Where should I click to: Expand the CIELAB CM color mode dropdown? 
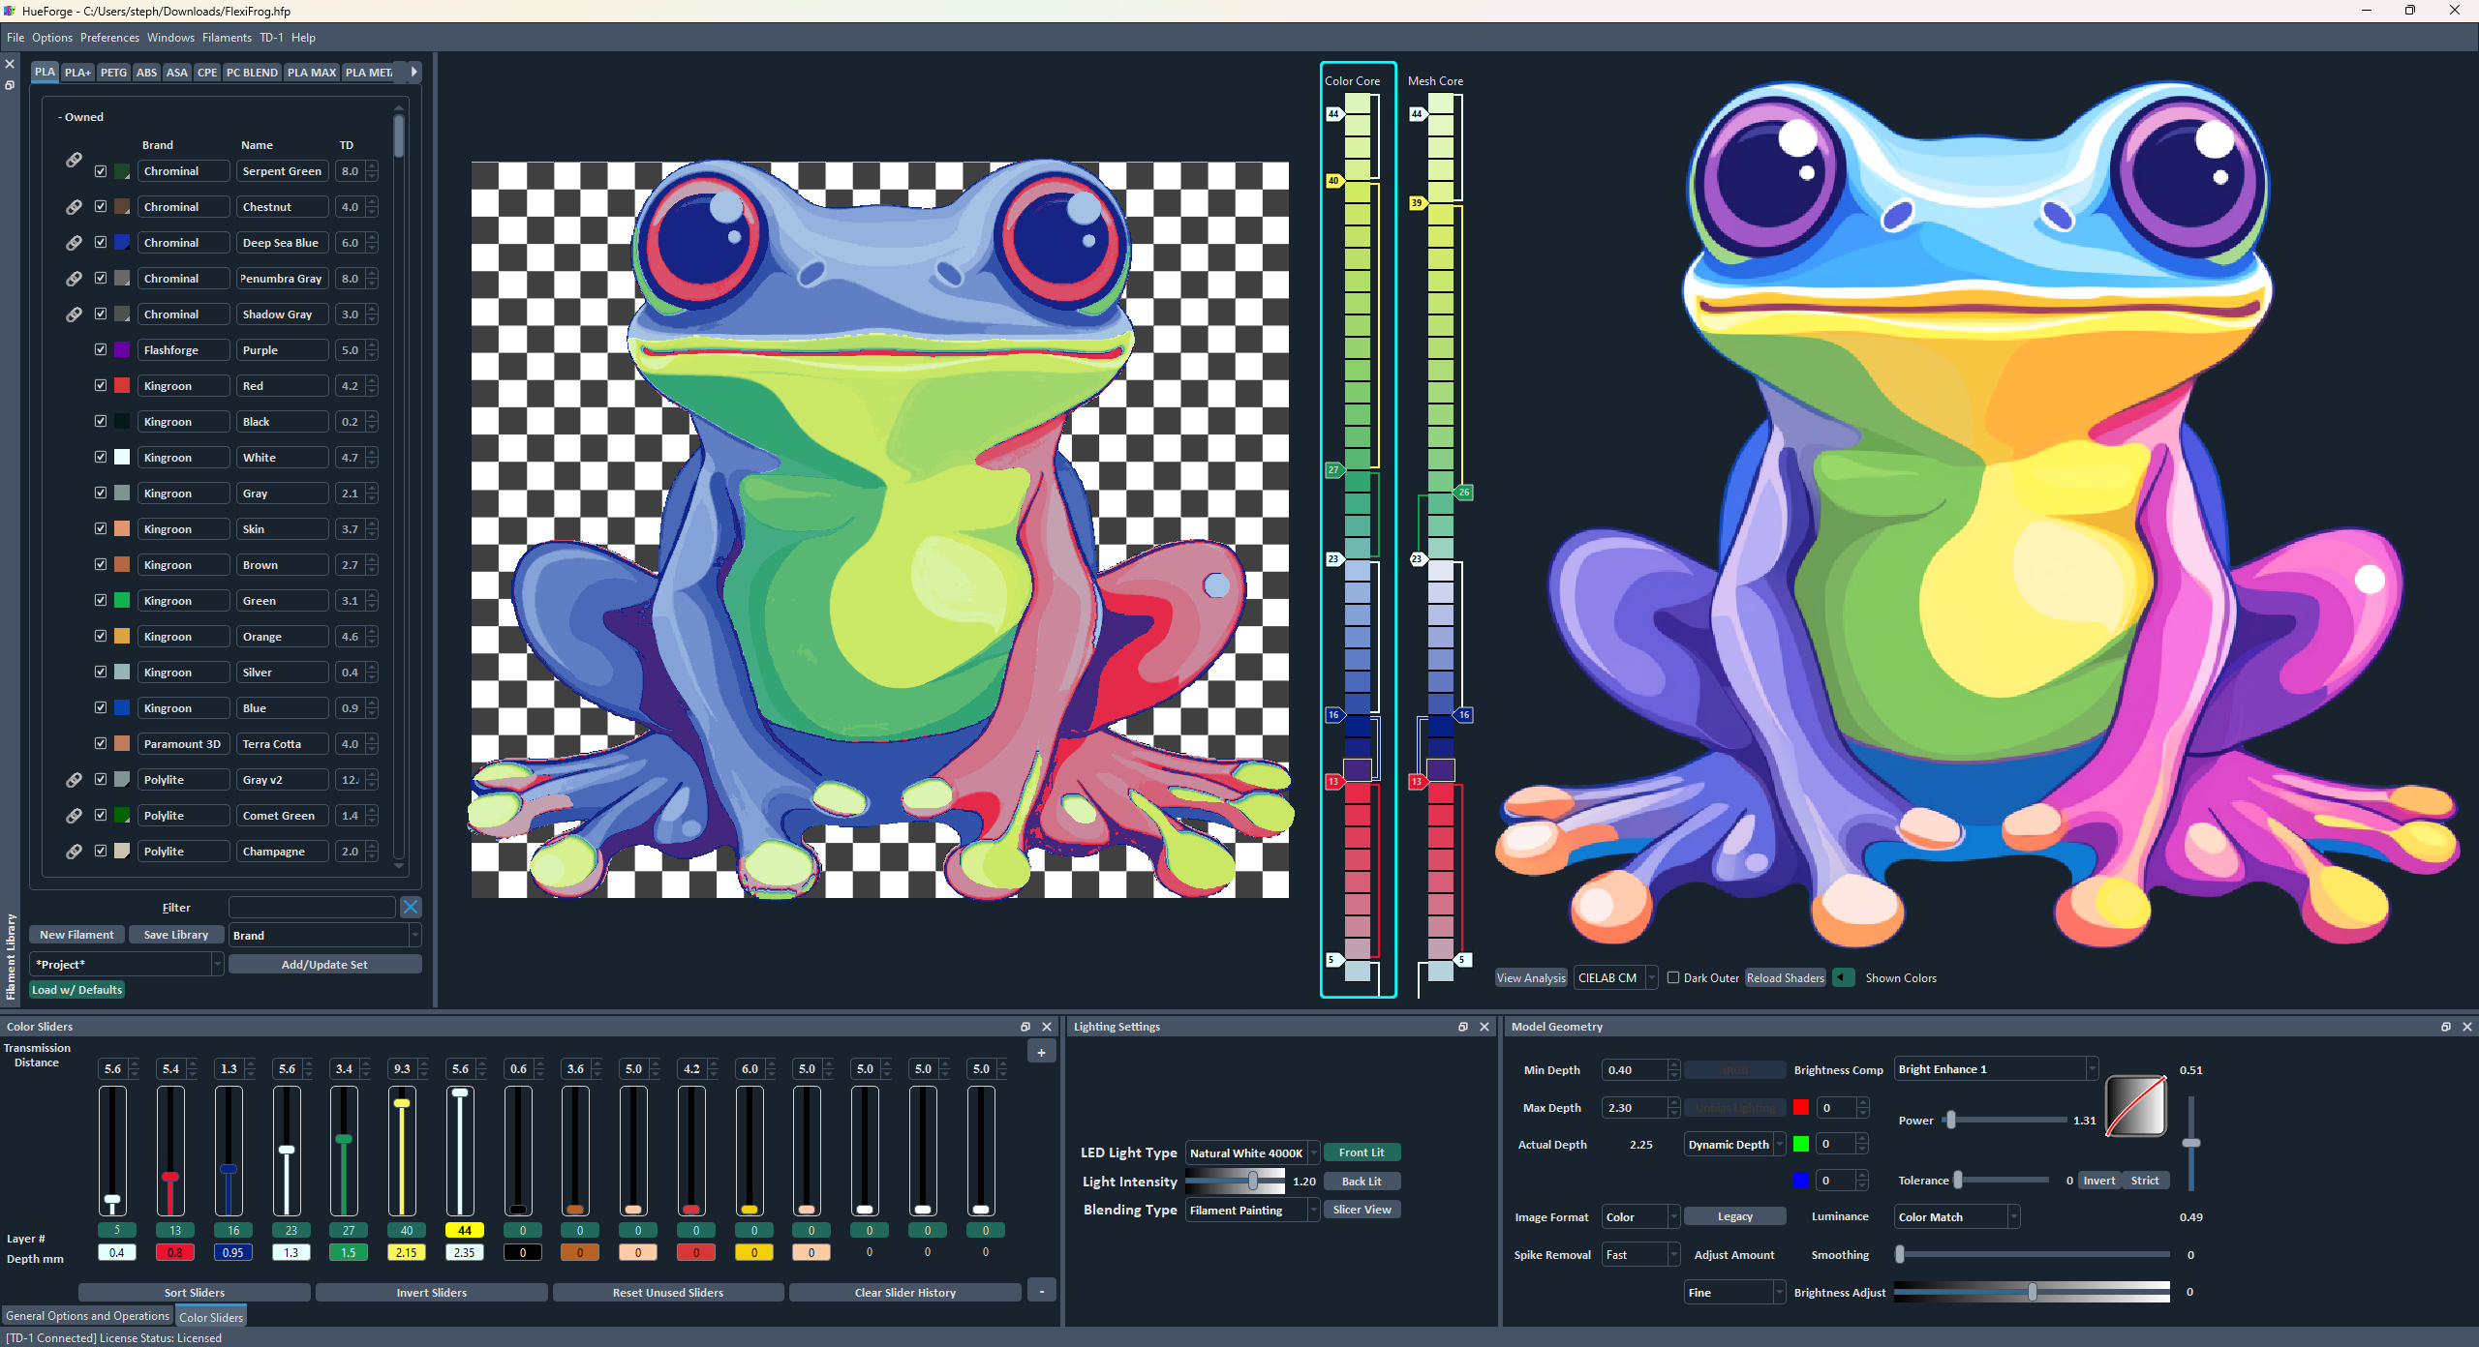coord(1615,977)
